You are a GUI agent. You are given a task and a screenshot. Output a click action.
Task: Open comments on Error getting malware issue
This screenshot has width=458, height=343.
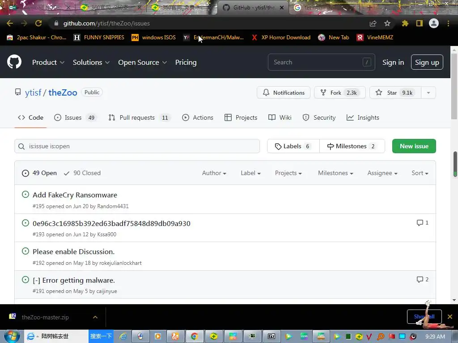pyautogui.click(x=423, y=280)
